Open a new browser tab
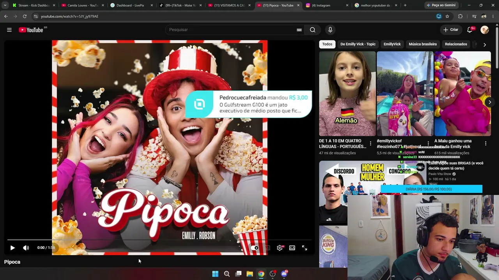This screenshot has height=280, width=499. (405, 5)
